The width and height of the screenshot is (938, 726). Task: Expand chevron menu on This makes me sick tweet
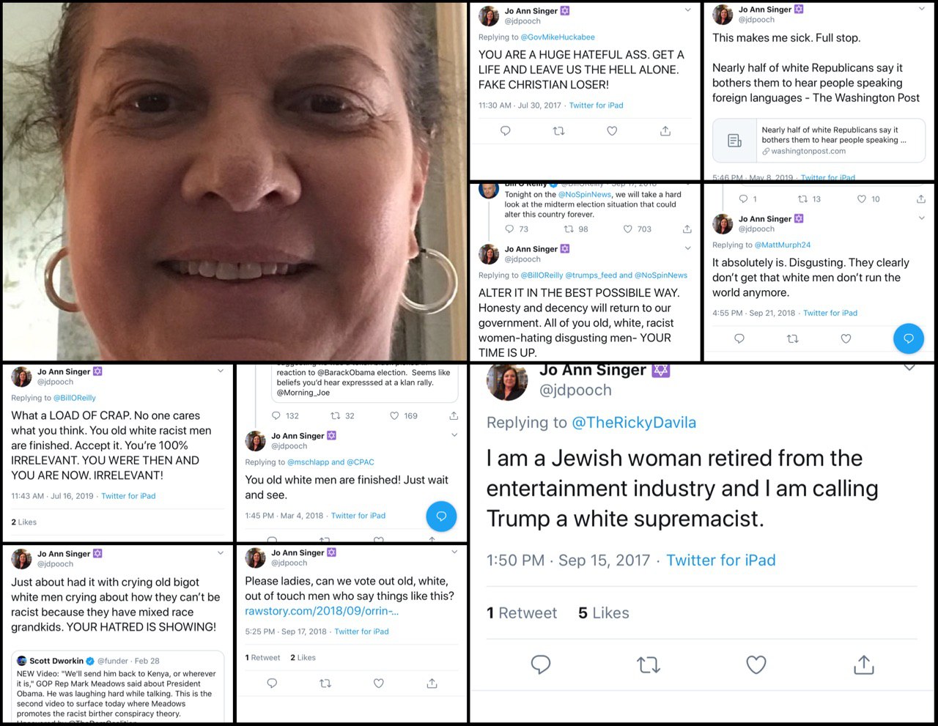pos(921,10)
